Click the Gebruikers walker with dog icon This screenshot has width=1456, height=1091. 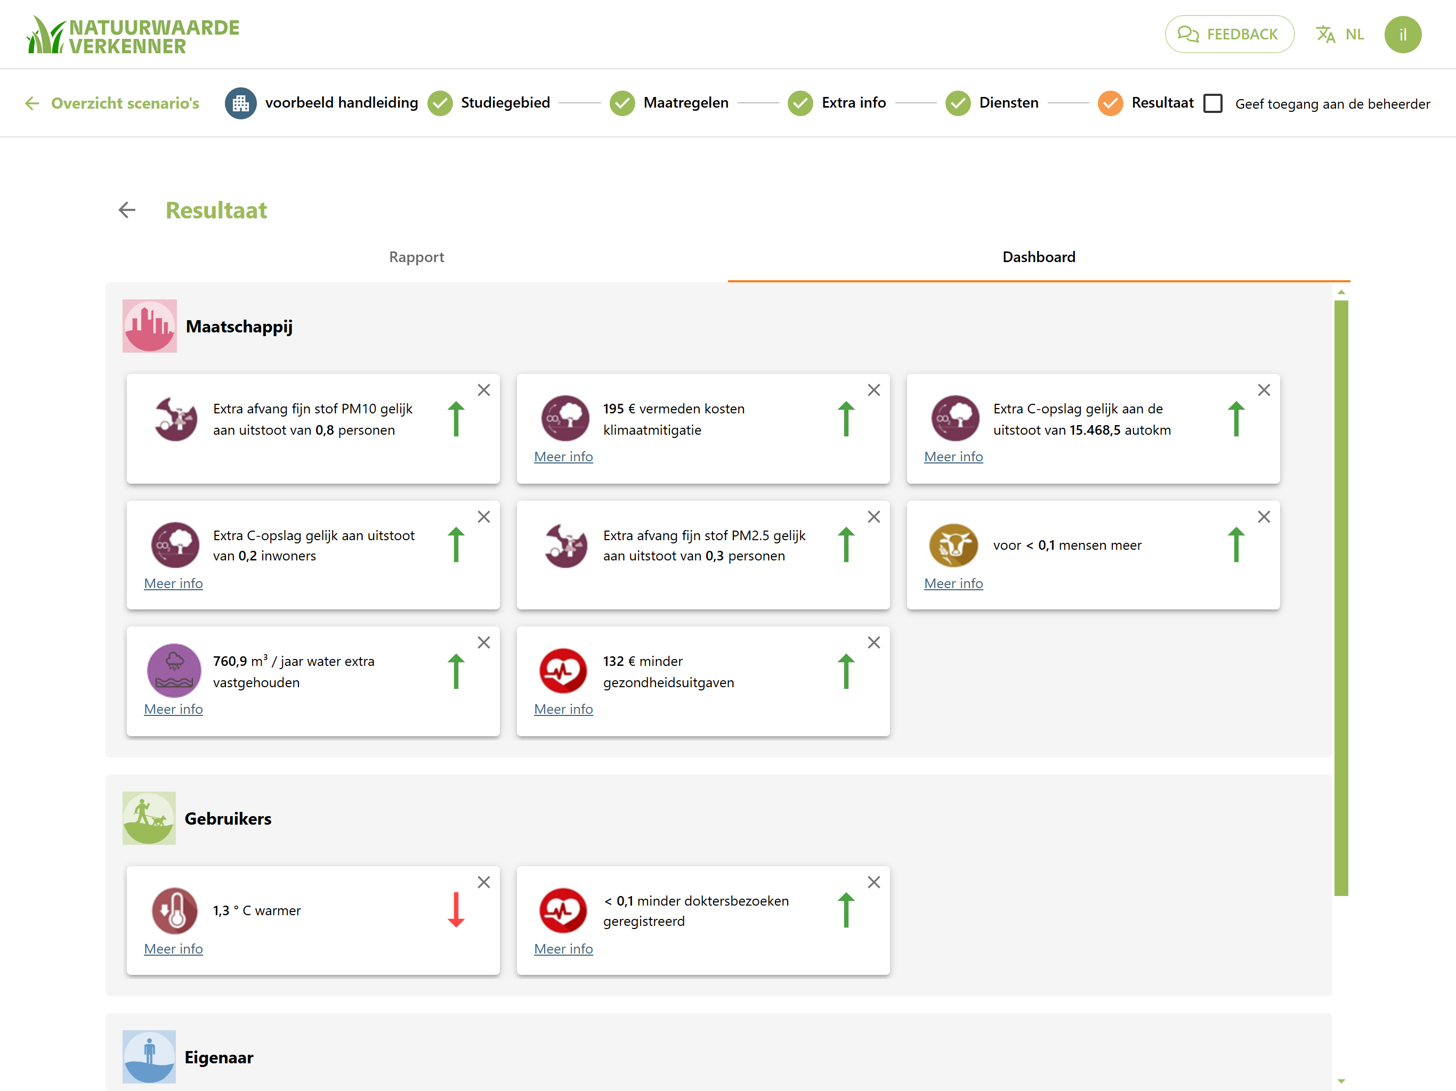click(x=149, y=818)
